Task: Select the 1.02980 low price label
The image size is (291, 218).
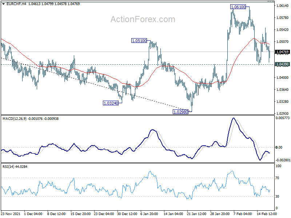Action: click(x=180, y=112)
